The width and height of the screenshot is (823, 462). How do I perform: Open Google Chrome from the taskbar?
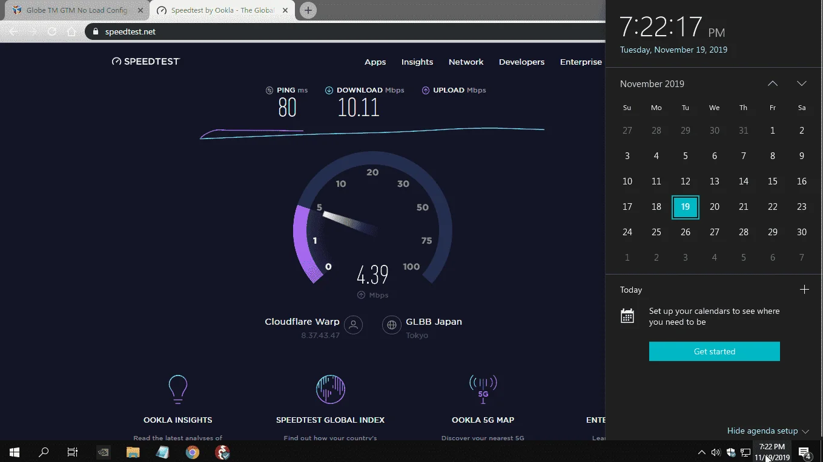tap(193, 452)
